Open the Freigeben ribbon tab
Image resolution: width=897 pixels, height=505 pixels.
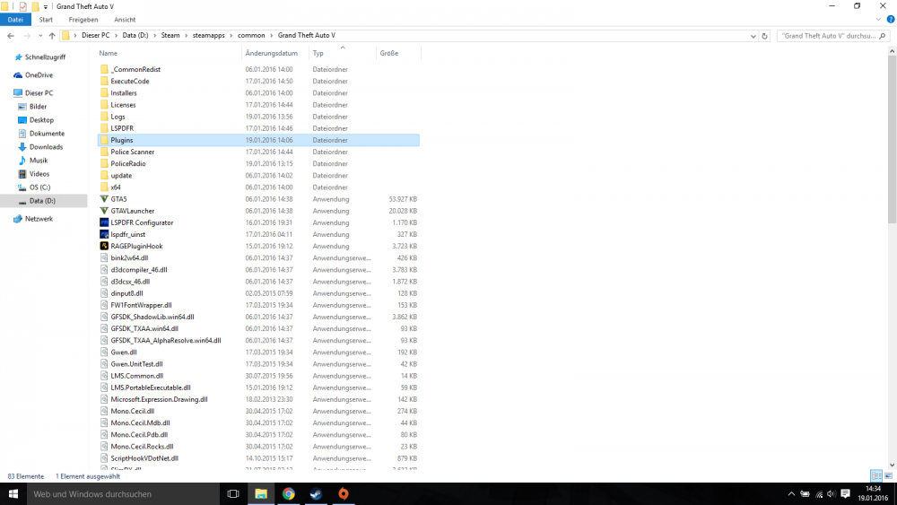point(83,20)
